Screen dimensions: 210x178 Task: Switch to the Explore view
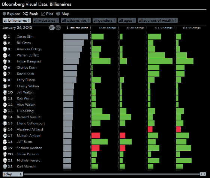point(12,14)
